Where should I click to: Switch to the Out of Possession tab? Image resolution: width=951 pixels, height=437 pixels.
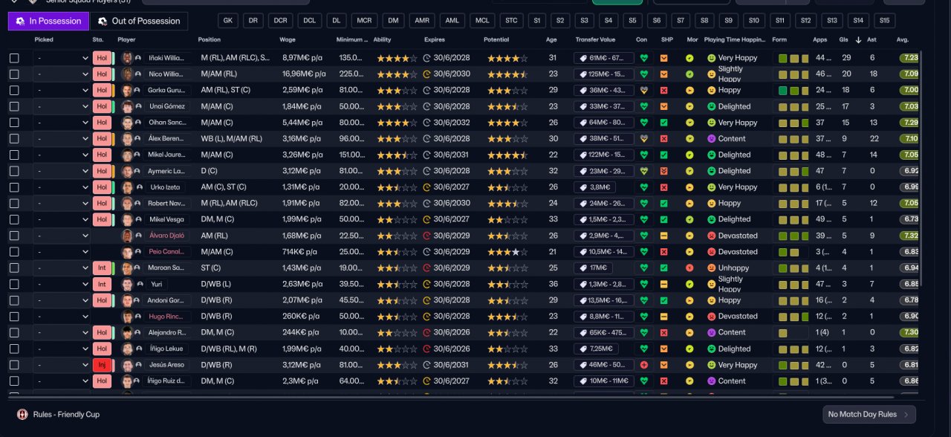point(139,21)
